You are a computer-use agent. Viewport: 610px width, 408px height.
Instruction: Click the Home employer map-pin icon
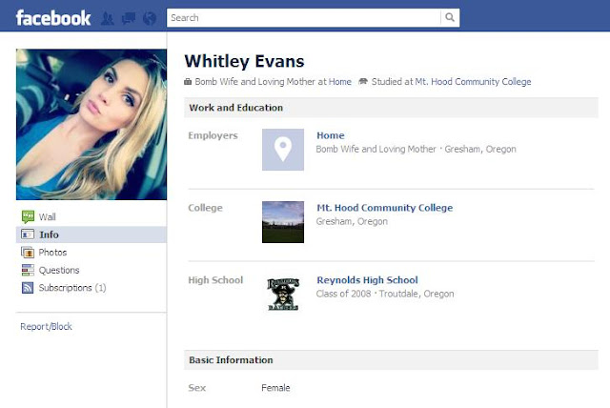tap(283, 150)
